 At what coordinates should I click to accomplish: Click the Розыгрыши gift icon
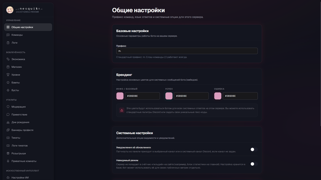(8, 154)
